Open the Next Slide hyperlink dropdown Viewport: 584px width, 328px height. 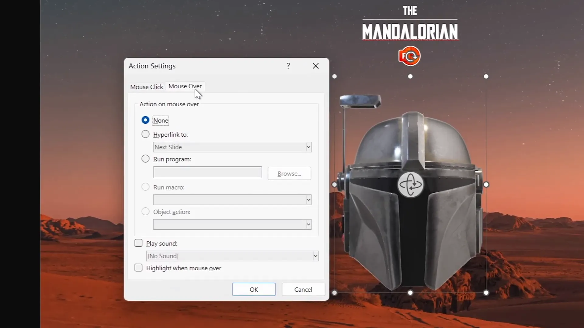[x=232, y=147]
